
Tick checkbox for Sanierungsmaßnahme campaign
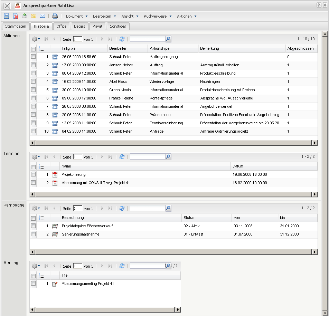tap(33, 234)
